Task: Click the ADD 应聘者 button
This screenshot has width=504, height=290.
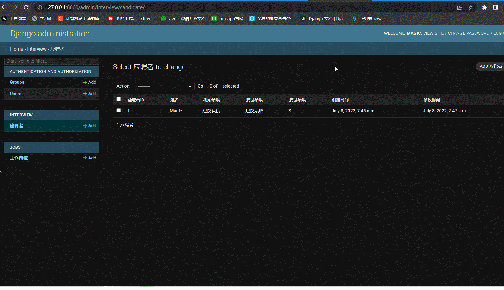Action: point(491,66)
